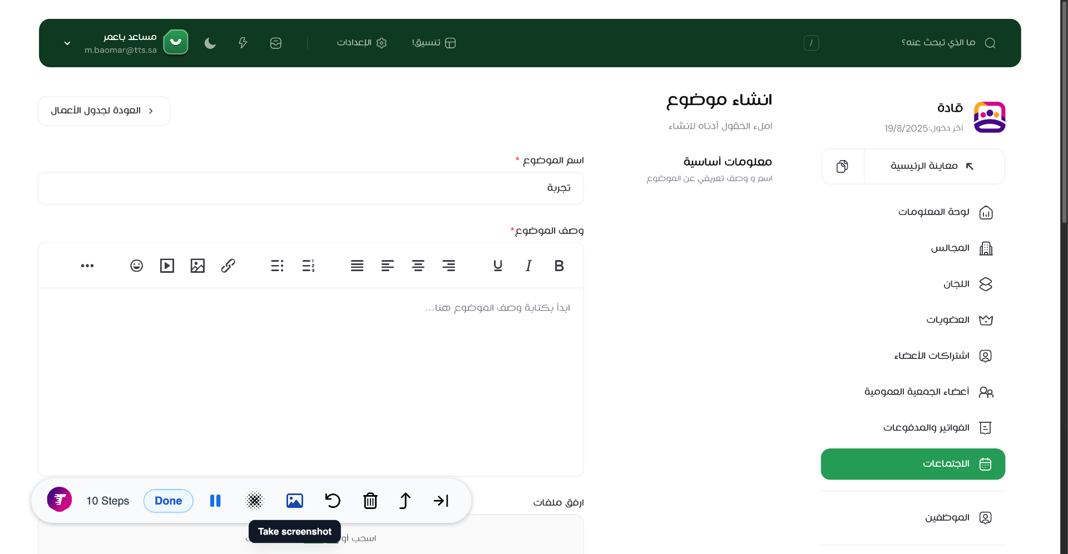Apply underline formatting
Viewport: 1068px width, 554px height.
coord(497,266)
